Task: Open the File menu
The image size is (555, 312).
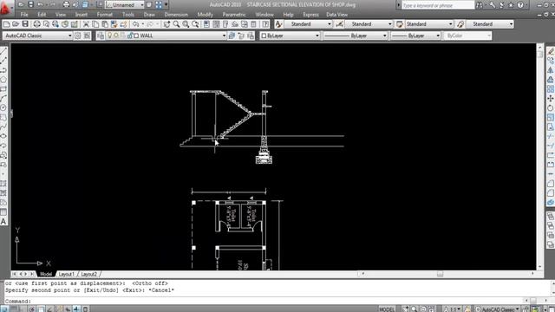Action: [x=24, y=15]
